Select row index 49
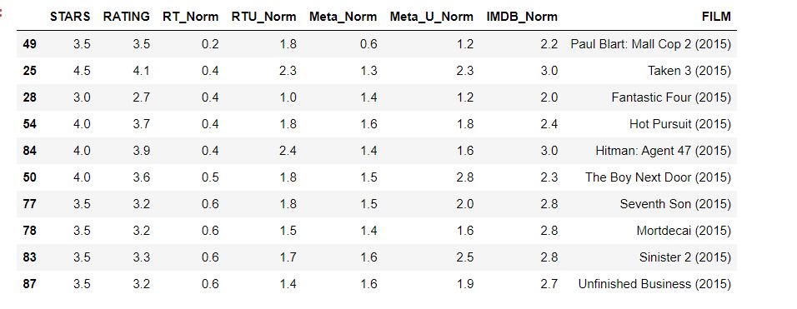Screen dimensions: 797x309 point(29,44)
